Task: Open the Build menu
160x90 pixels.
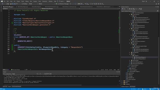Action: 23,1
